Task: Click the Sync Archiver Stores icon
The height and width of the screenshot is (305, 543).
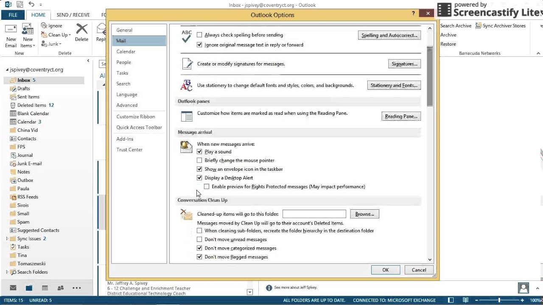Action: [478, 26]
